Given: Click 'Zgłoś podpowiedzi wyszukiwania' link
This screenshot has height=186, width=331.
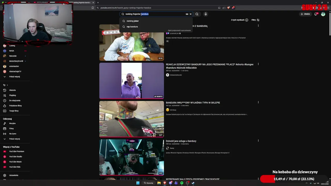Looking at the screenshot, I should tap(179, 30).
